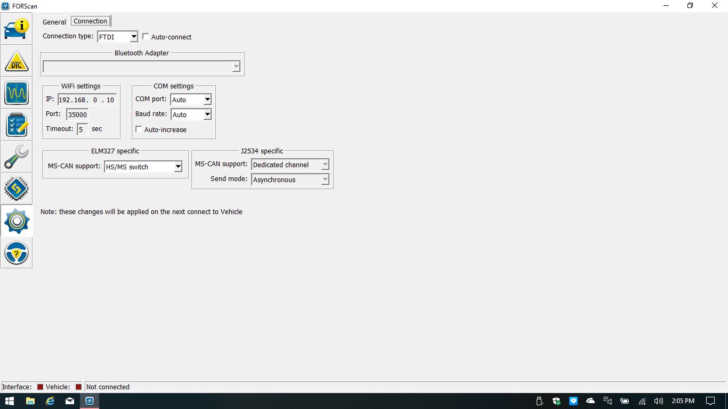Viewport: 728px width, 409px height.
Task: Open the oscilloscope dashboard section
Action: (17, 93)
